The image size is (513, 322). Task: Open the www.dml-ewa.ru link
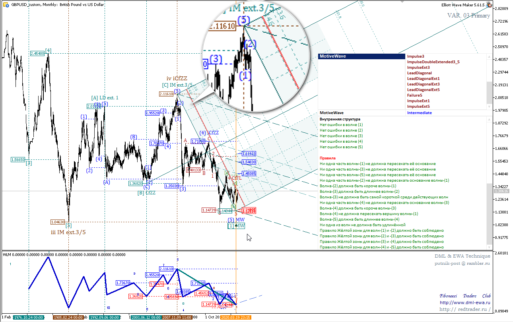pos(465,303)
